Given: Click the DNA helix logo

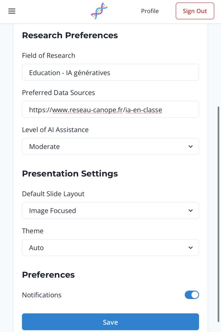Looking at the screenshot, I should pos(99,11).
